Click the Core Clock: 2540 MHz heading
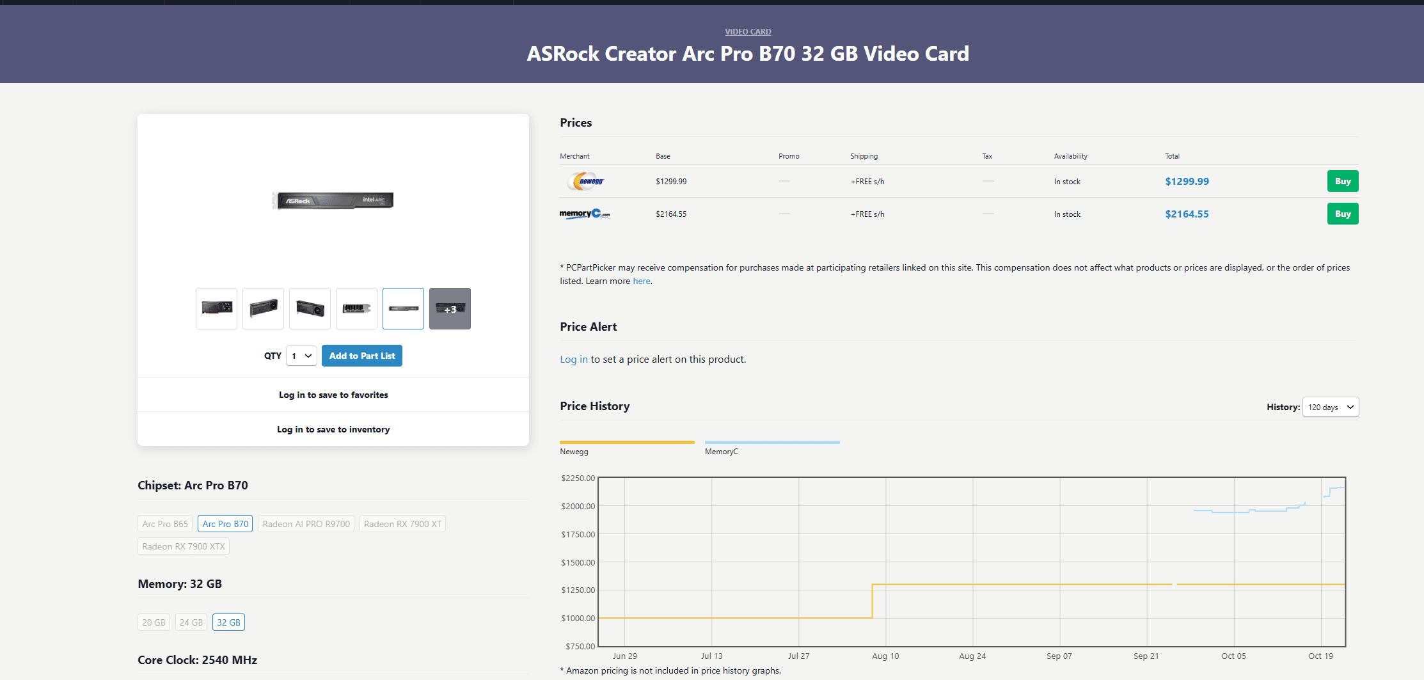The width and height of the screenshot is (1424, 680). [x=197, y=660]
